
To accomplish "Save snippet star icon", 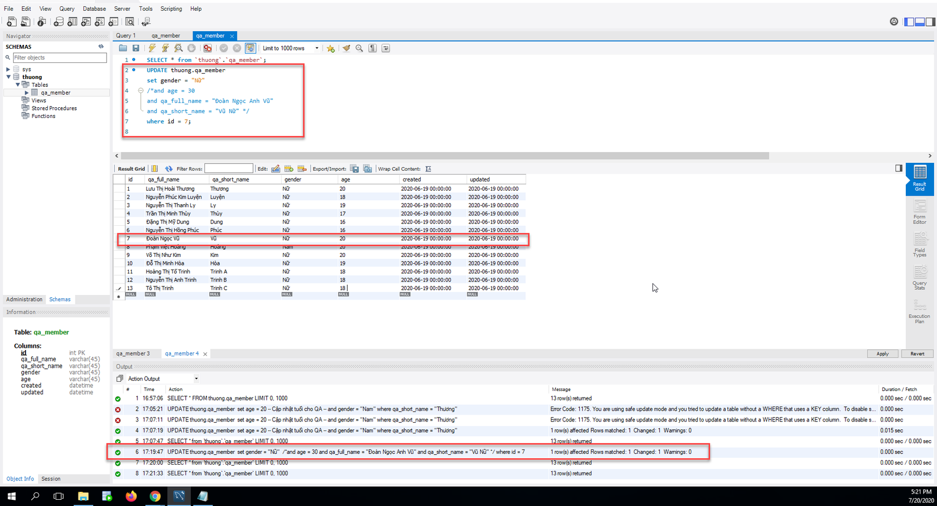I will click(331, 48).
